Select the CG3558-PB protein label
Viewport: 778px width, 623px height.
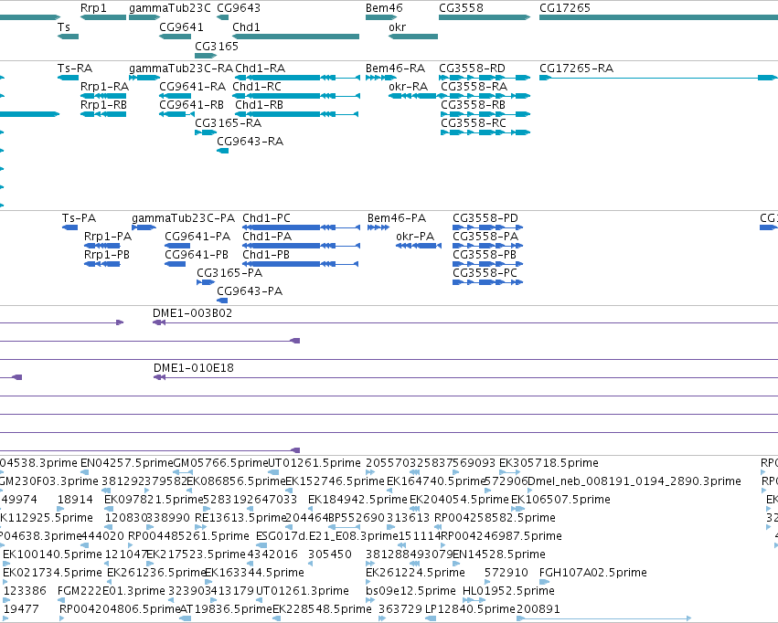[x=485, y=255]
